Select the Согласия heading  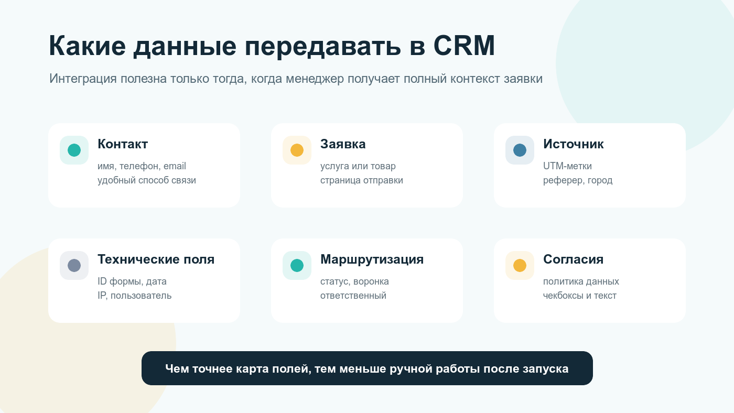point(573,259)
